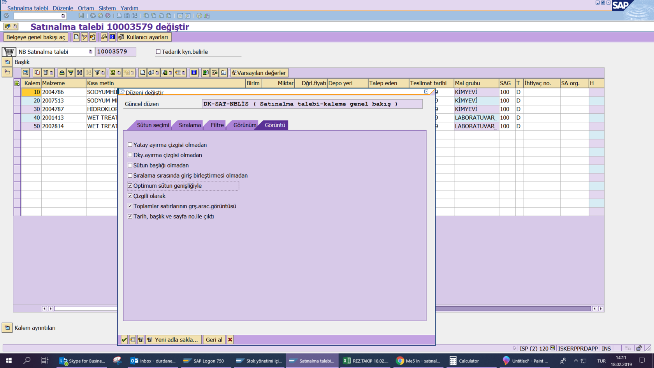Click the Copy item icon in the grid toolbar
Image resolution: width=654 pixels, height=368 pixels.
coord(37,72)
